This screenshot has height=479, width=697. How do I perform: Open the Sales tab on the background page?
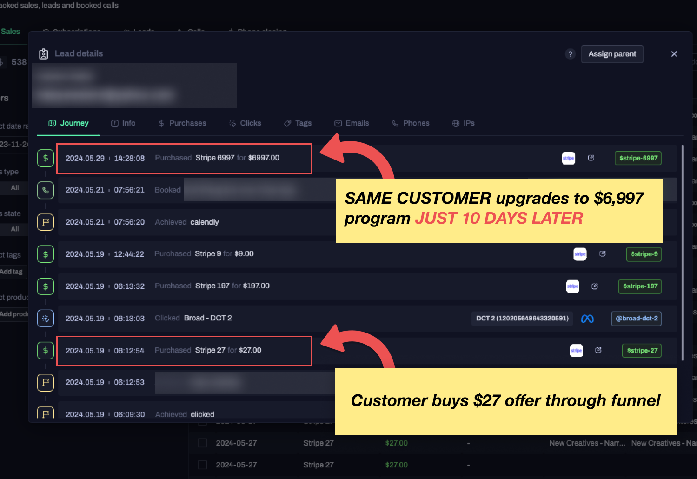[x=10, y=32]
